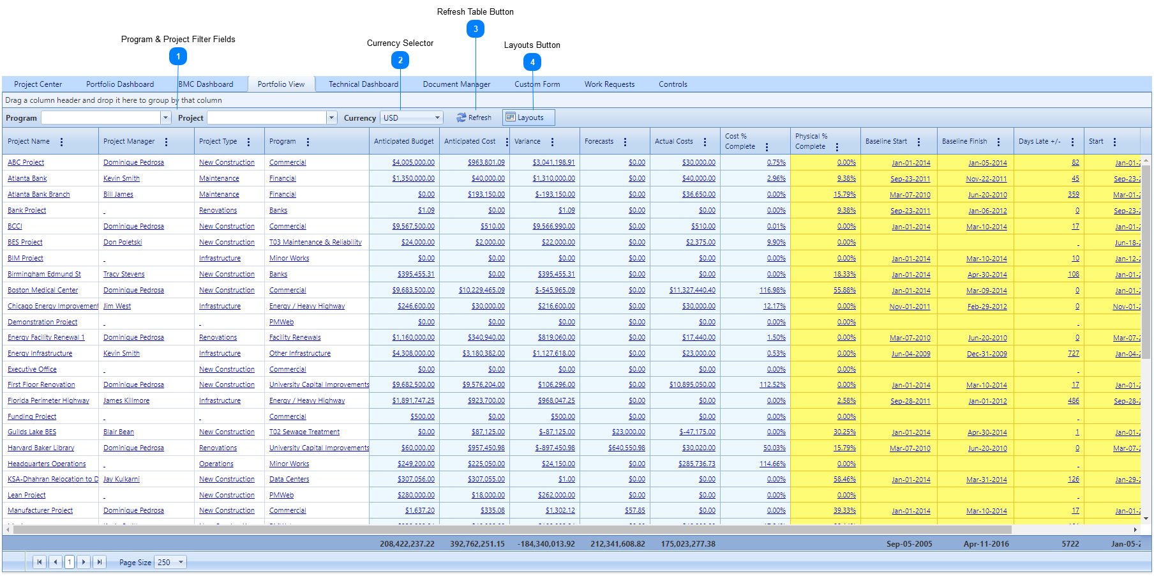1154x576 pixels.
Task: Click Tracy Stevens project manager link
Action: coord(124,274)
